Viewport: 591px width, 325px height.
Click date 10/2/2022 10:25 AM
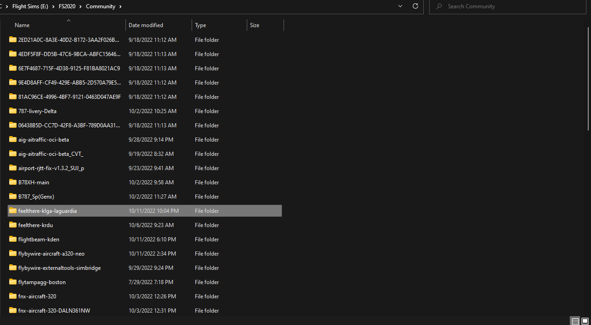coord(152,111)
